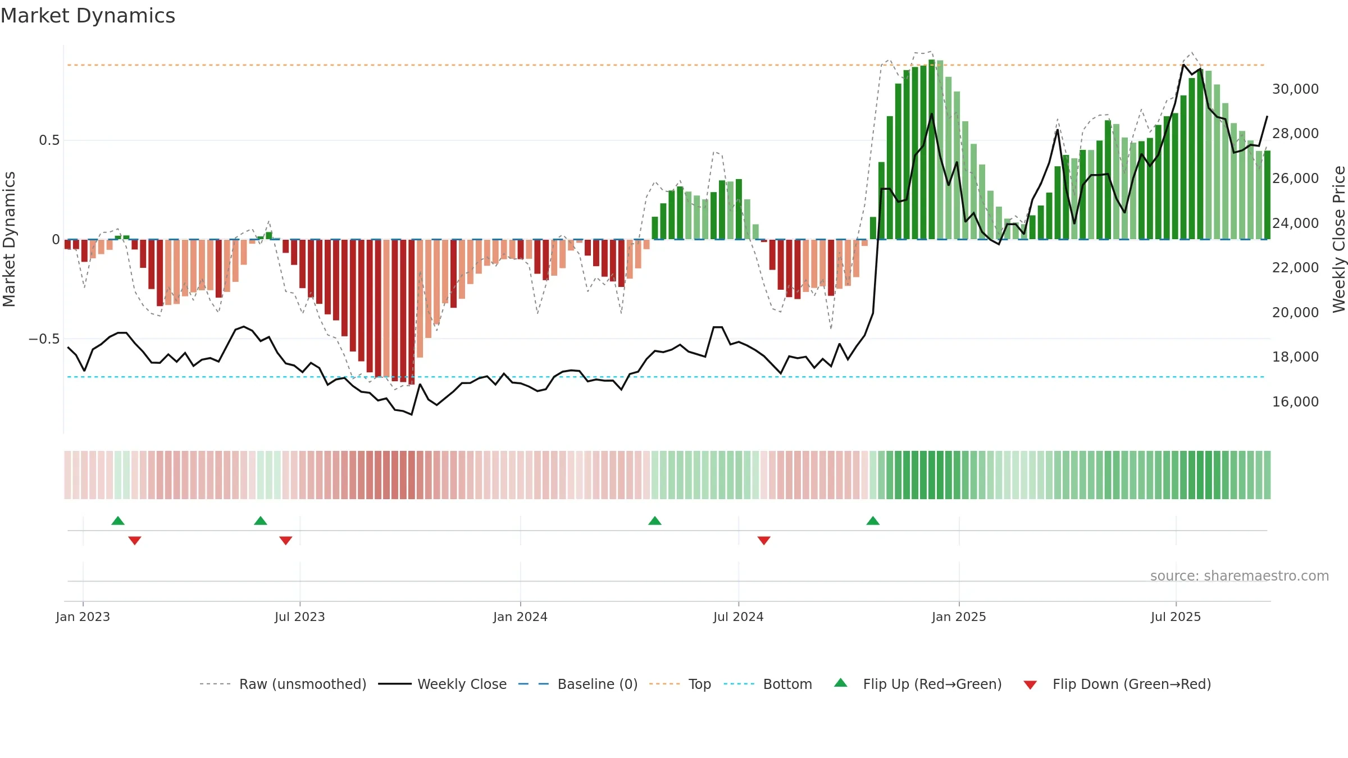
Task: Toggle the Weekly Close legend entry
Action: 442,684
